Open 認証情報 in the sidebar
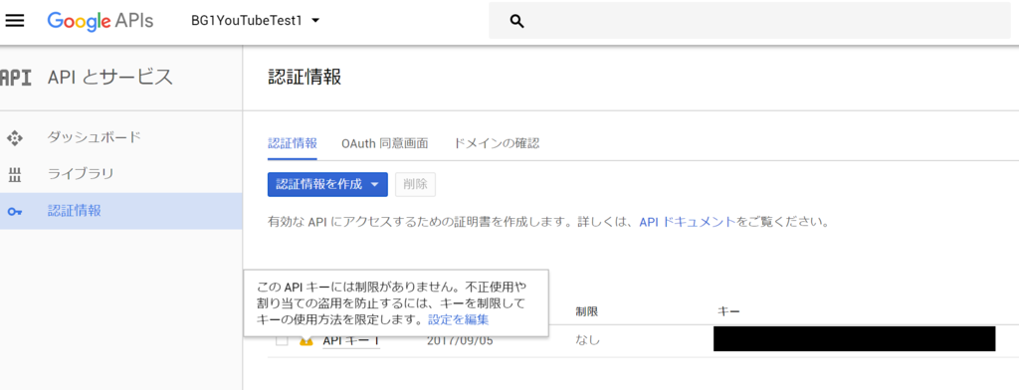This screenshot has height=390, width=1019. point(120,211)
